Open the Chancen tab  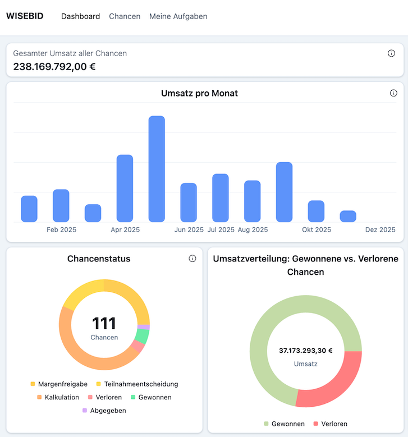[125, 16]
